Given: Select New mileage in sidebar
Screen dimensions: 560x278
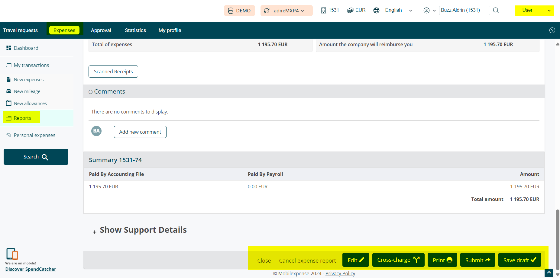Looking at the screenshot, I should pyautogui.click(x=27, y=91).
